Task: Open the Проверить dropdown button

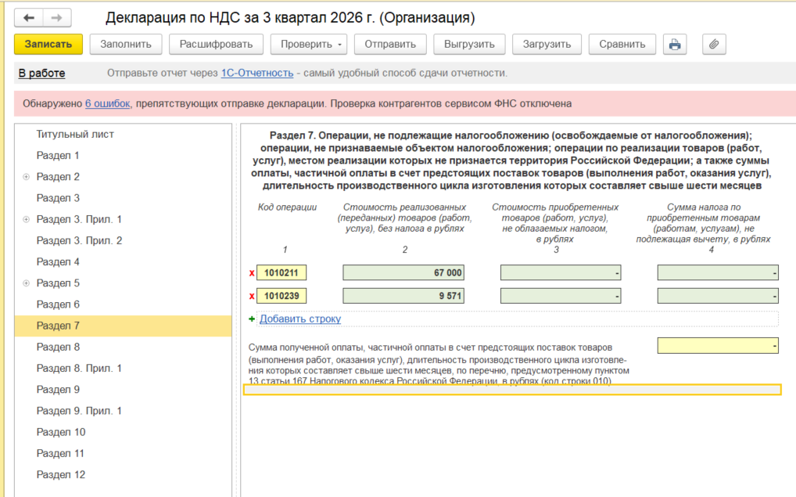Action: tap(309, 44)
